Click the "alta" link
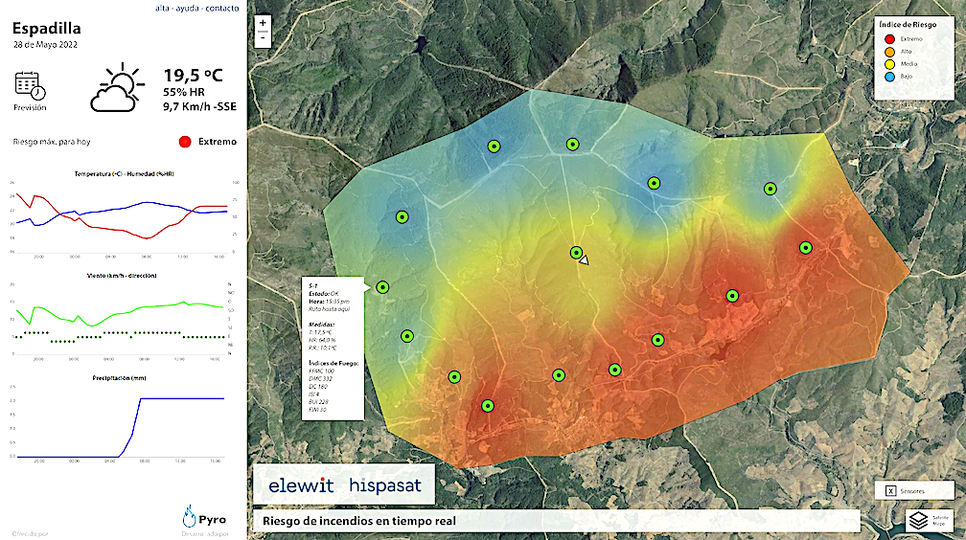The width and height of the screenshot is (966, 540). pyautogui.click(x=164, y=8)
